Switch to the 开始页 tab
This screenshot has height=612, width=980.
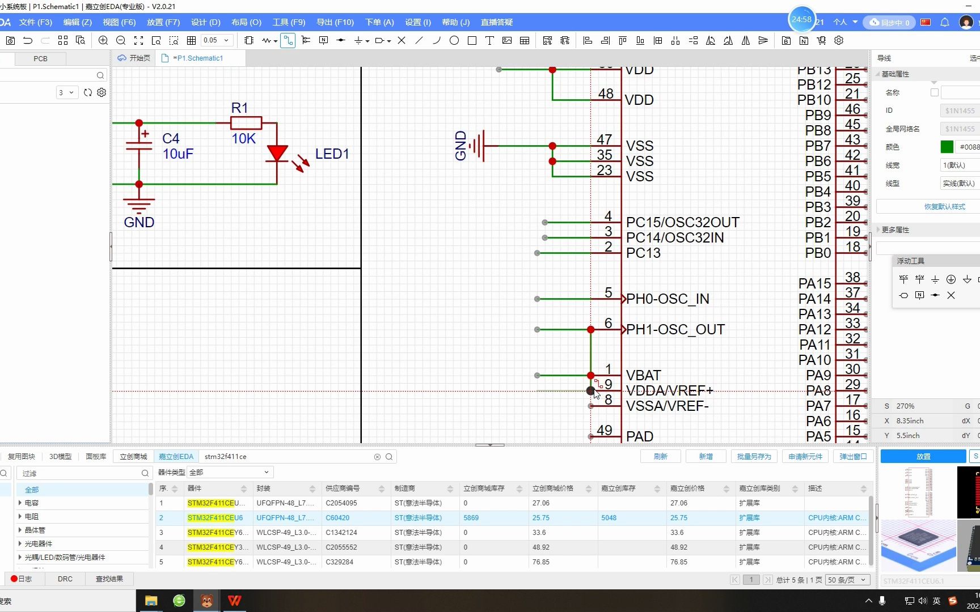[x=134, y=58]
